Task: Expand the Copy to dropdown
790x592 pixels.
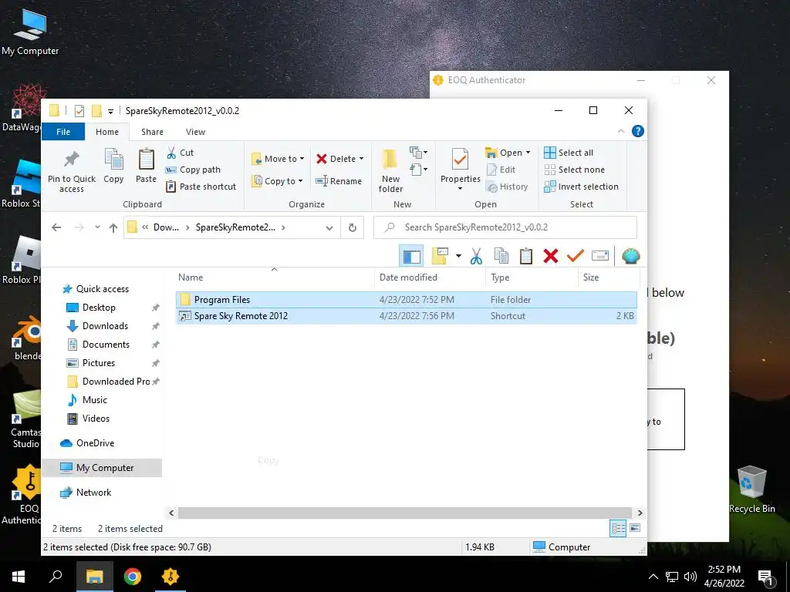Action: pos(278,180)
